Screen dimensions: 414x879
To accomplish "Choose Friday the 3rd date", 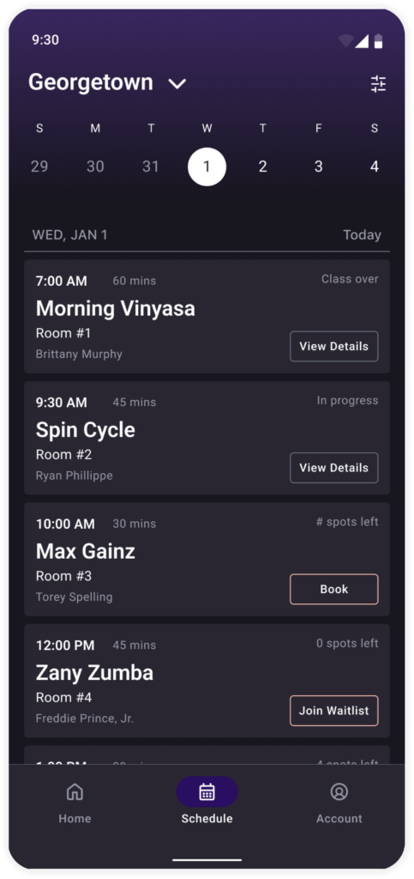I will point(318,167).
